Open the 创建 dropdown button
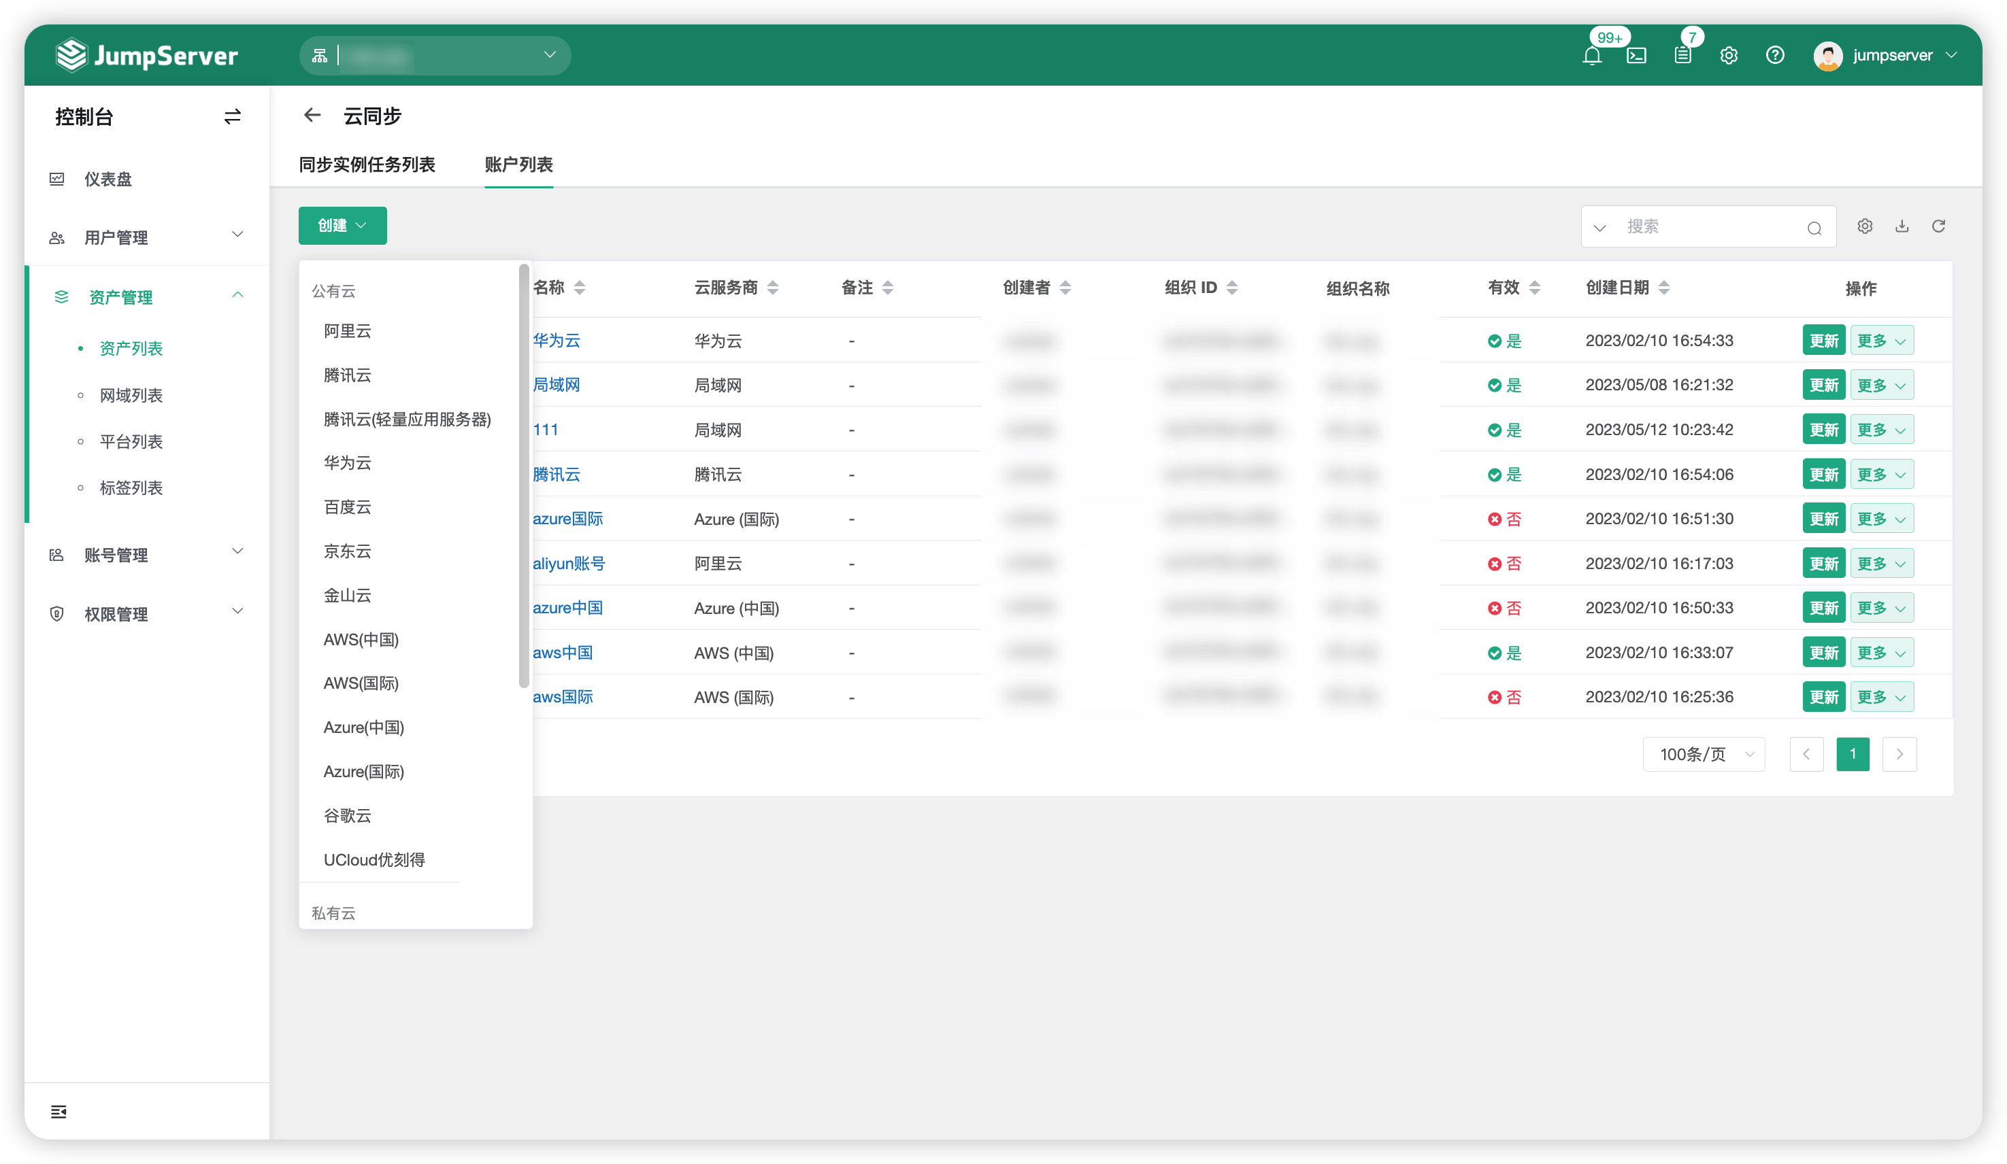2007x1164 pixels. tap(342, 225)
